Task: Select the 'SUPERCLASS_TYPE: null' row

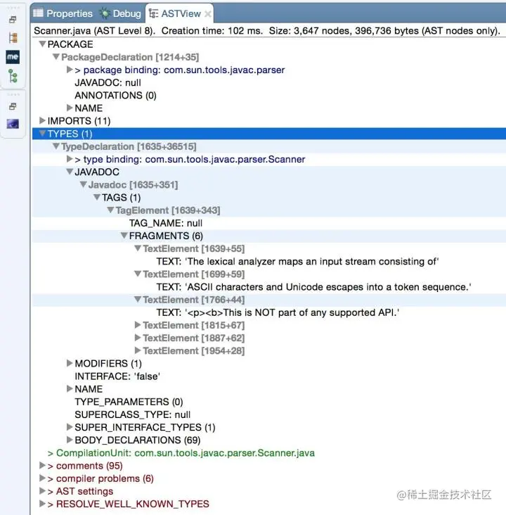Action: pyautogui.click(x=133, y=414)
